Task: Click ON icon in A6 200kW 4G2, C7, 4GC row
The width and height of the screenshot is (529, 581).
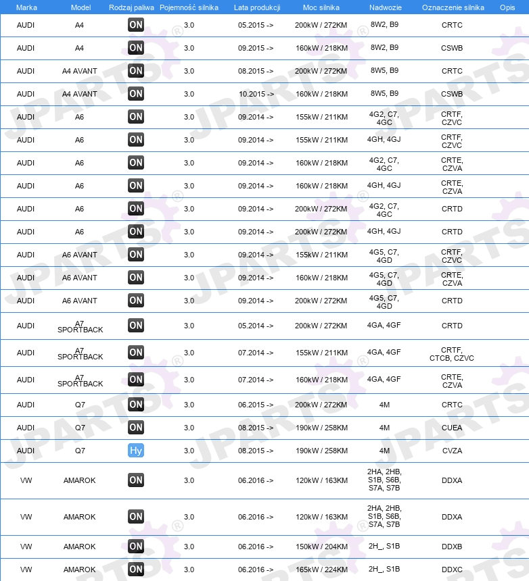Action: coord(136,209)
